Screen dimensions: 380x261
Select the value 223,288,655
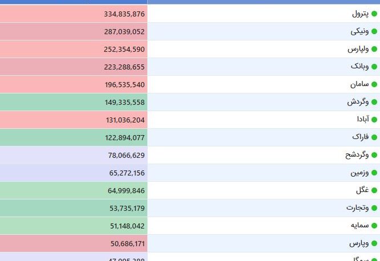[124, 67]
